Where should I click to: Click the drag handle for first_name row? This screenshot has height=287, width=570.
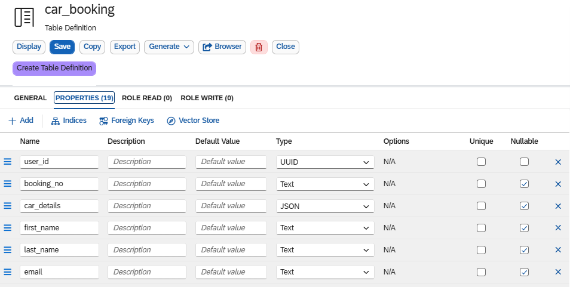click(8, 228)
